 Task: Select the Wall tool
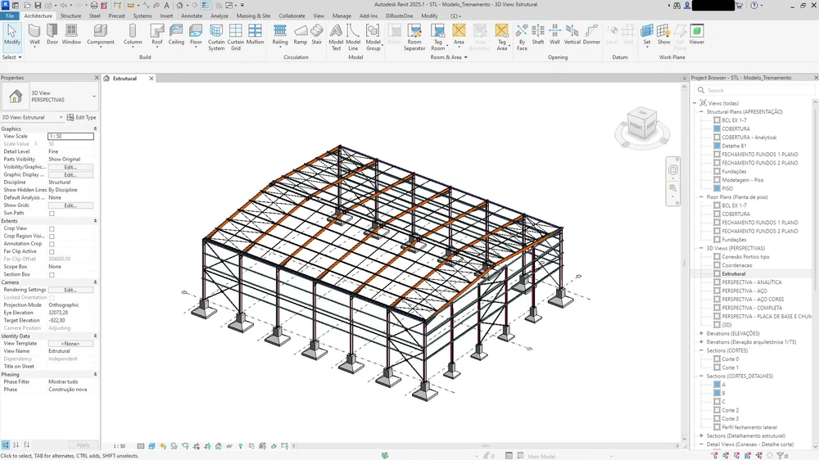[x=34, y=34]
